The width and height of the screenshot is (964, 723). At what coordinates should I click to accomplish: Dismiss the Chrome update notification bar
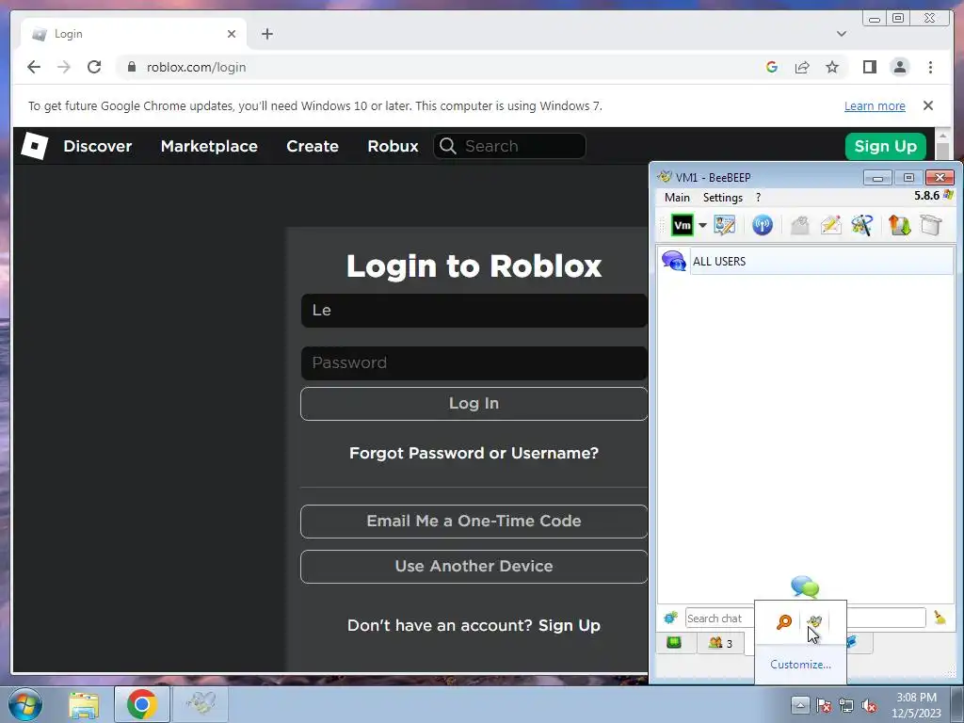pyautogui.click(x=928, y=105)
